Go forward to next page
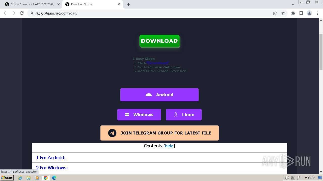323x181 pixels. pos(14,13)
